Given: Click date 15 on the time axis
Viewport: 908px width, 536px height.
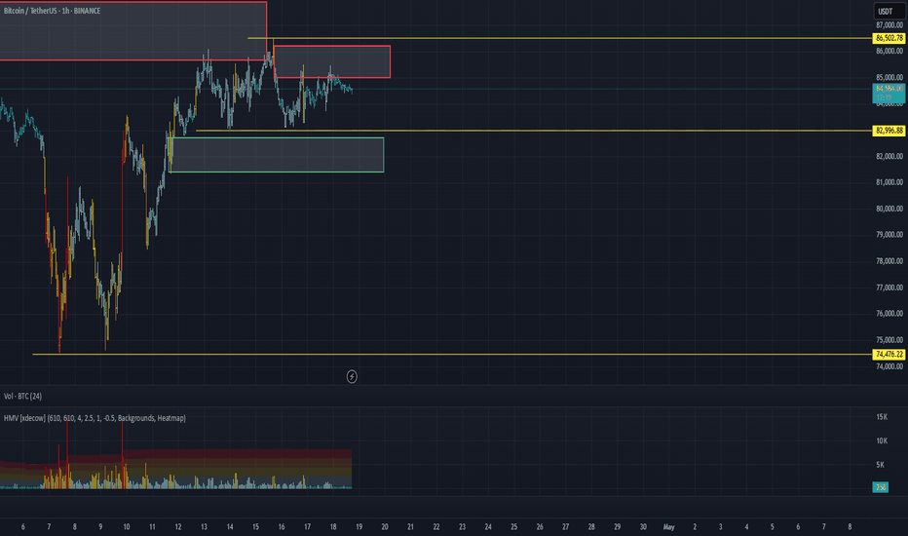Looking at the screenshot, I should coord(255,526).
